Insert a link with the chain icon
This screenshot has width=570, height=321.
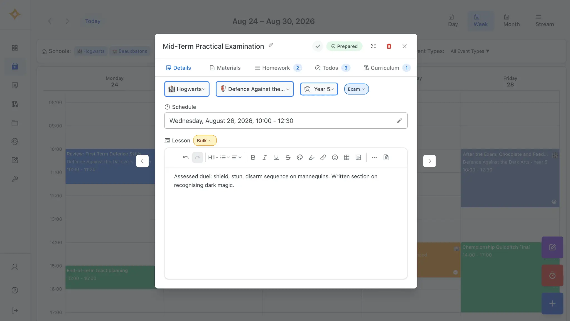tap(323, 158)
